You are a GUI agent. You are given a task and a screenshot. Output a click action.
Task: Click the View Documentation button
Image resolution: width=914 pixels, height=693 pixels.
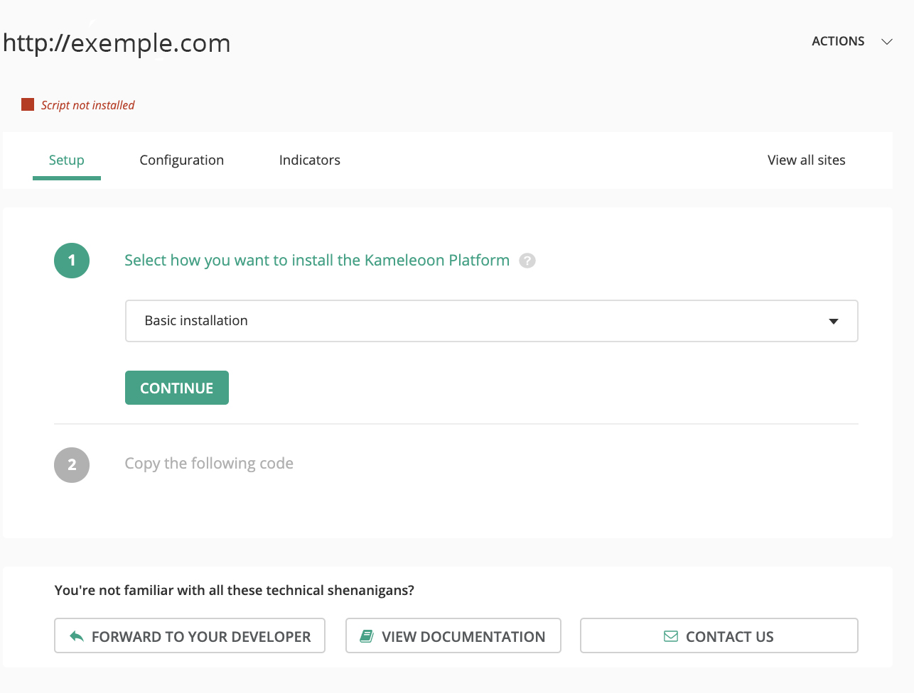point(453,635)
